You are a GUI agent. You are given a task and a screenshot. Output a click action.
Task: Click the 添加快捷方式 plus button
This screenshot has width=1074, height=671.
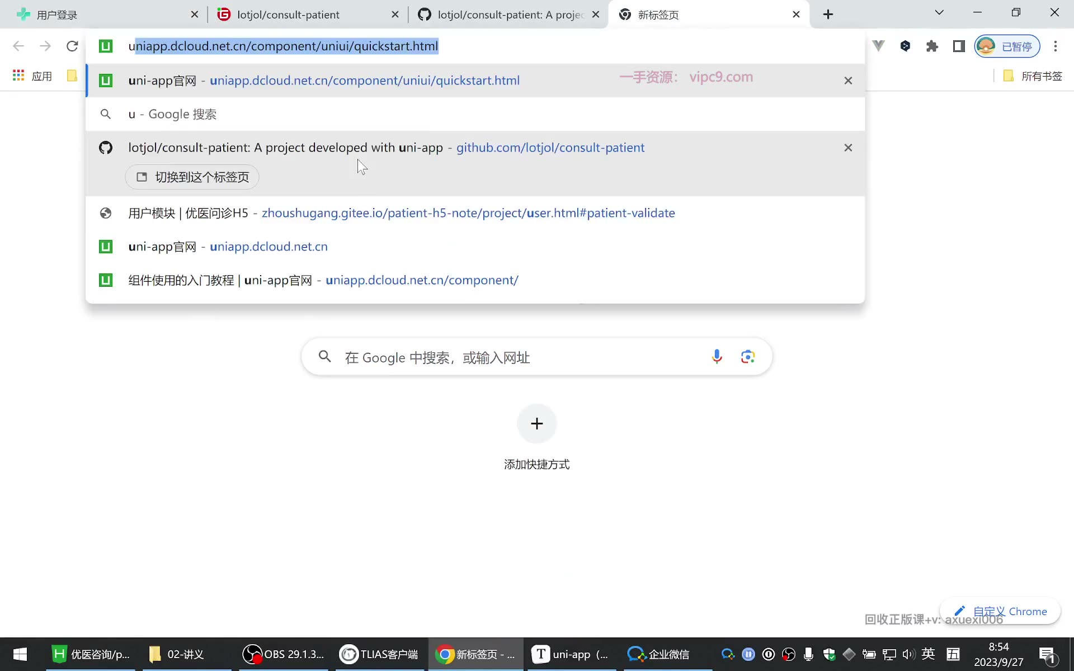pos(537,424)
